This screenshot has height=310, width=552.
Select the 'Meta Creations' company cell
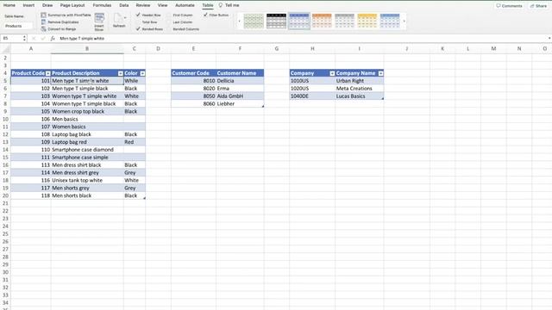tap(360, 89)
